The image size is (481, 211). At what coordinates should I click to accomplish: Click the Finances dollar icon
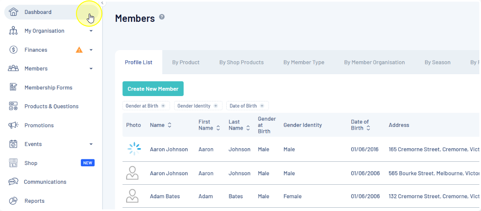14,50
